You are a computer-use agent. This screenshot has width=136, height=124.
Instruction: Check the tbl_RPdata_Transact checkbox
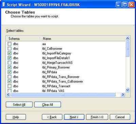(x=10, y=86)
